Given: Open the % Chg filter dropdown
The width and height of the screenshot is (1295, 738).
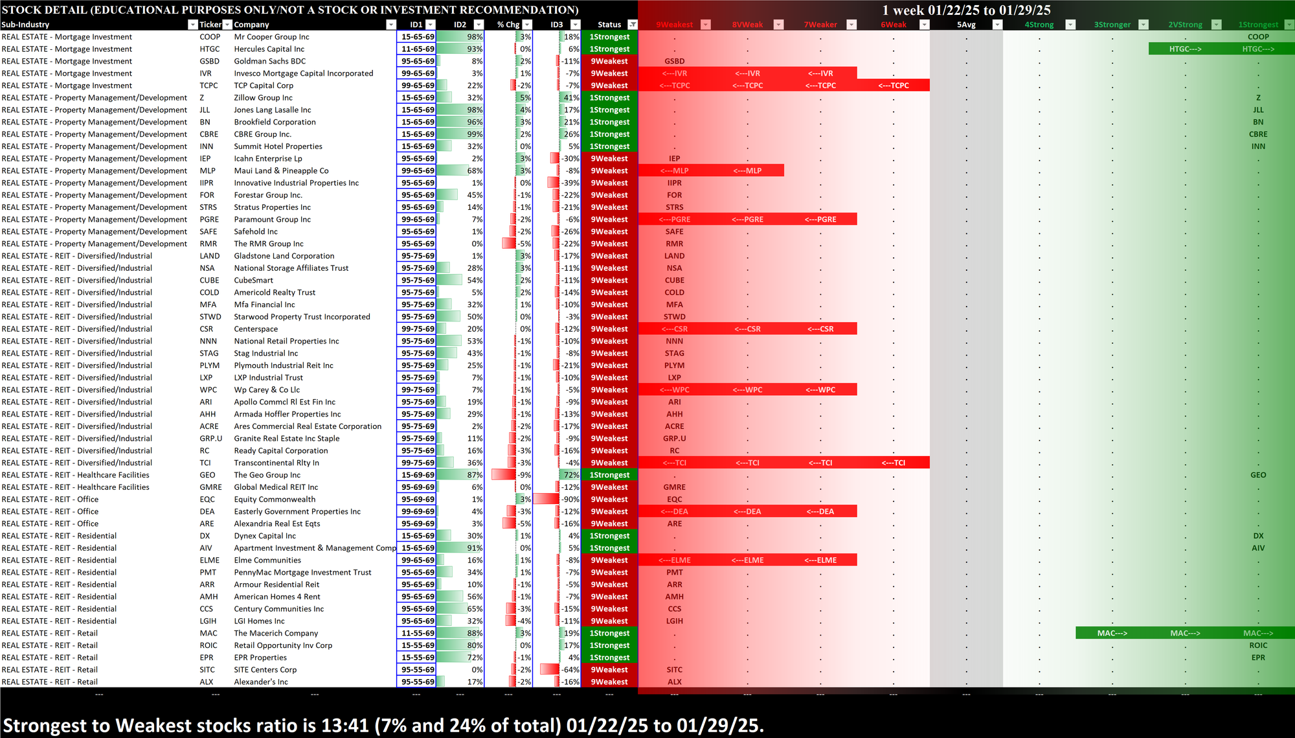Looking at the screenshot, I should 527,25.
